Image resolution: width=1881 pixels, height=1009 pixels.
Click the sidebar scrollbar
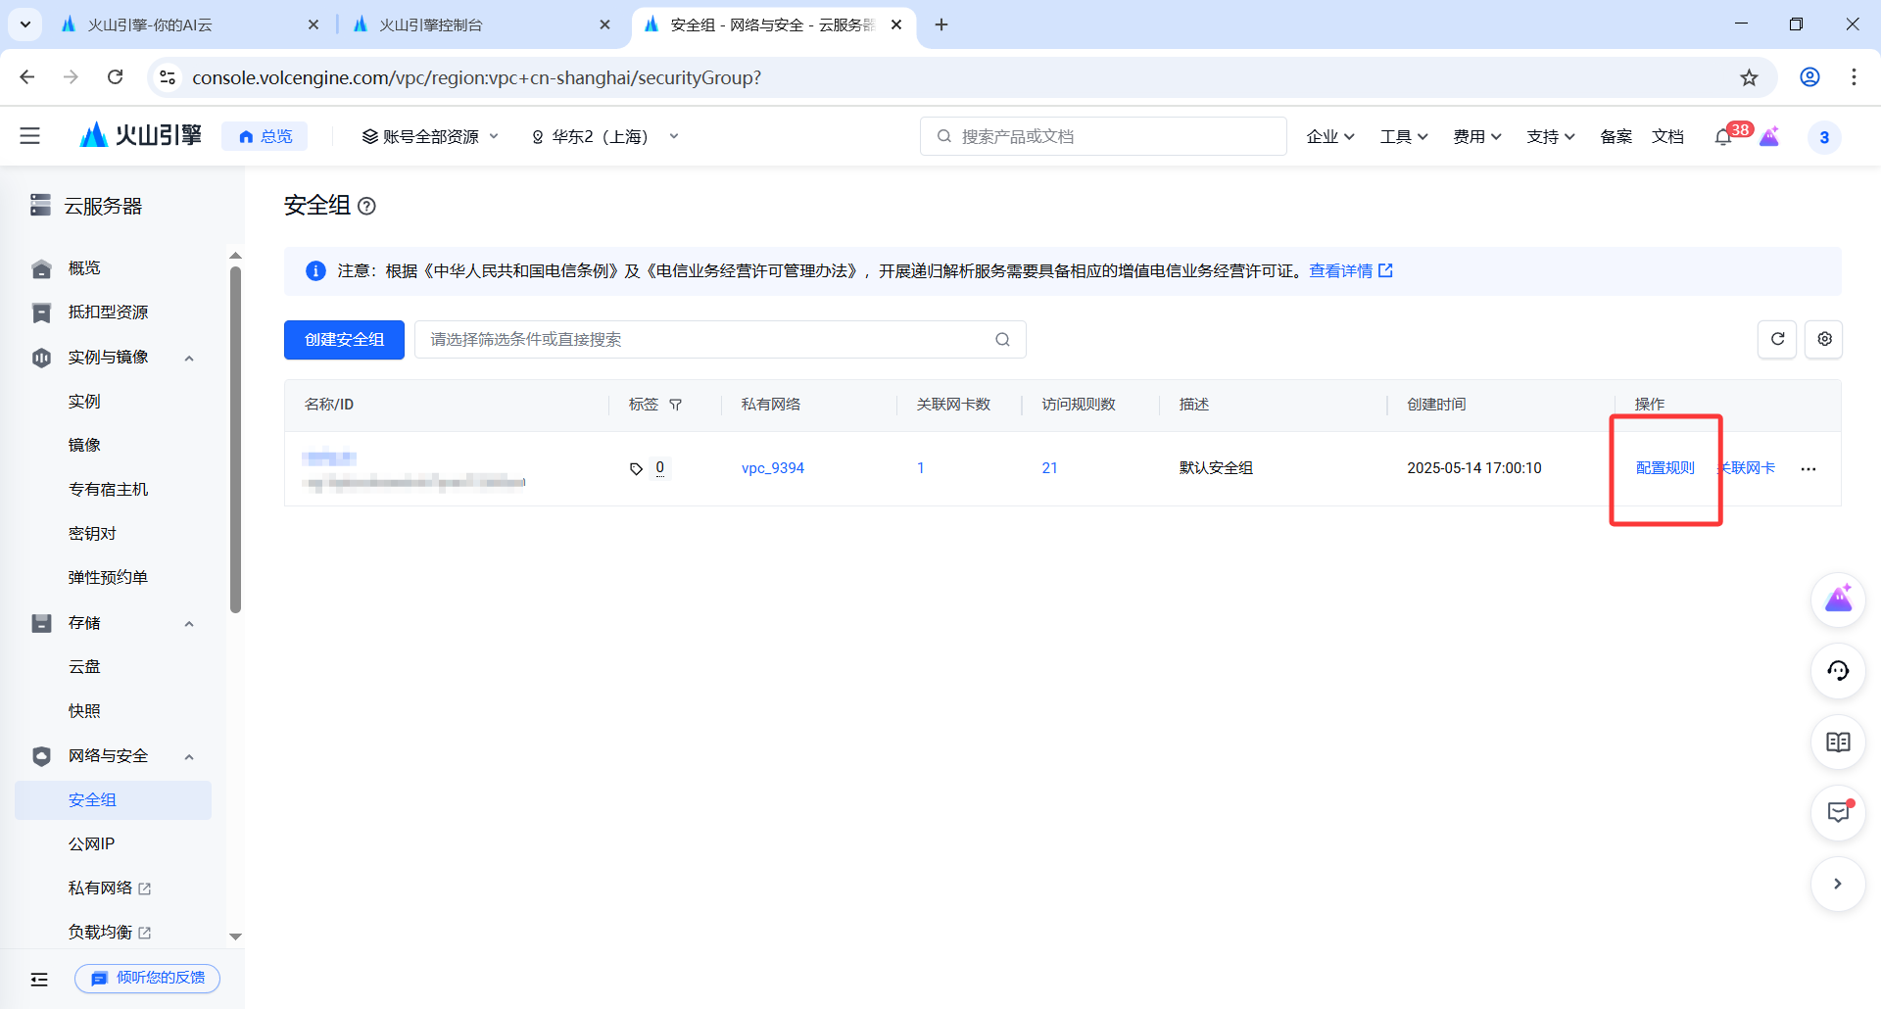click(235, 431)
